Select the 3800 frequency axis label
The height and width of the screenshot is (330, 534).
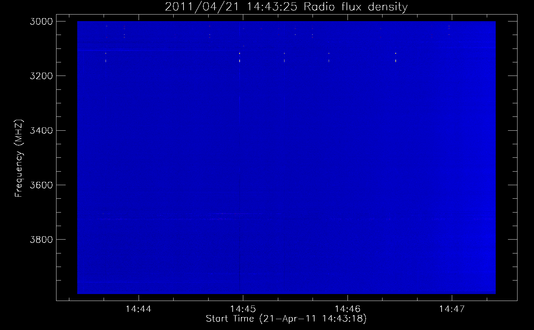pyautogui.click(x=41, y=239)
